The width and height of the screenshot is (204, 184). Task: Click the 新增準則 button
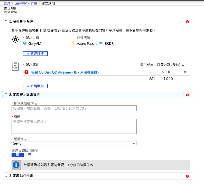(35, 86)
